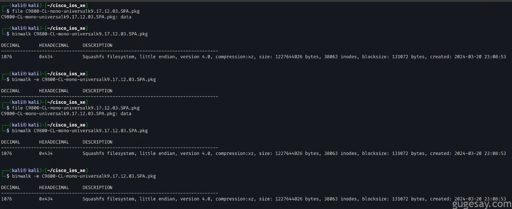Click the first 1076 decimal offset value
The image size is (512, 209).
click(x=7, y=57)
